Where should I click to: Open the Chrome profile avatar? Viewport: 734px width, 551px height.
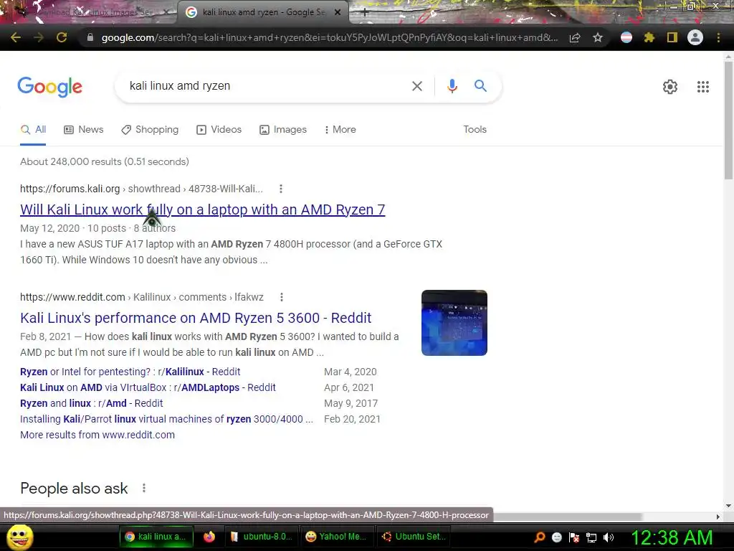695,37
